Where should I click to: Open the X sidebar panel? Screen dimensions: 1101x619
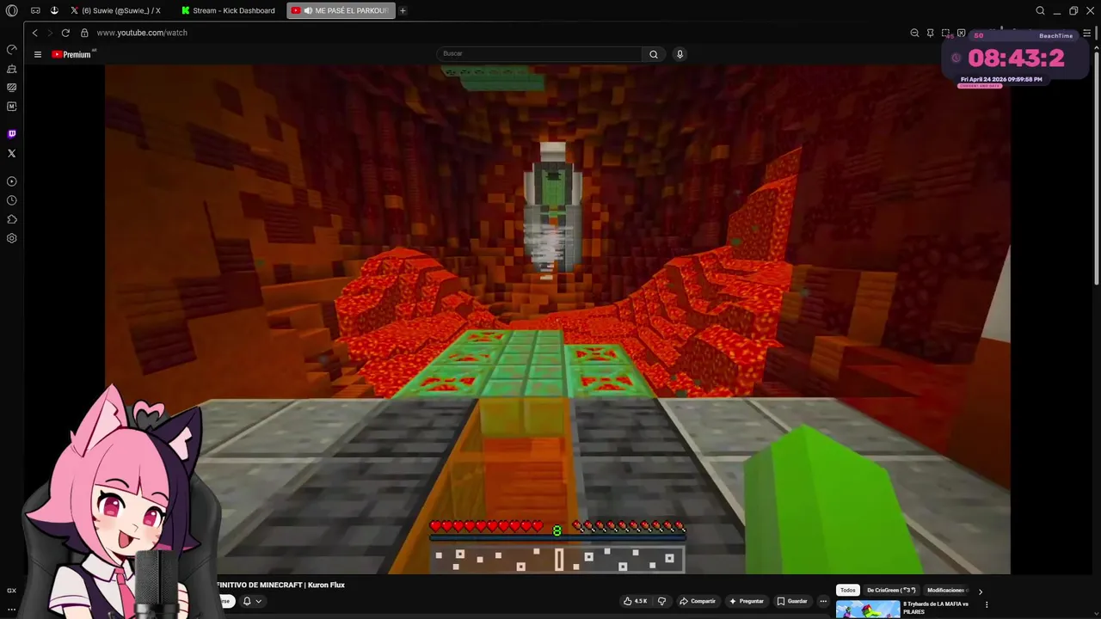coord(11,153)
